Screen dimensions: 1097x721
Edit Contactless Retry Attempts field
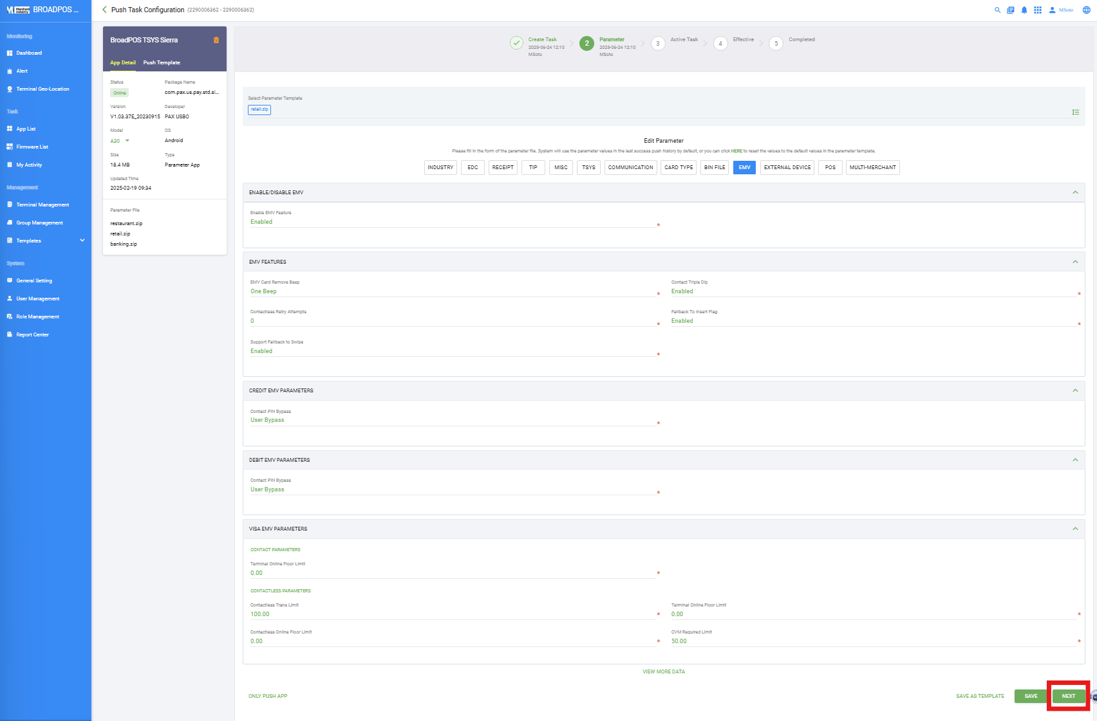tap(453, 321)
